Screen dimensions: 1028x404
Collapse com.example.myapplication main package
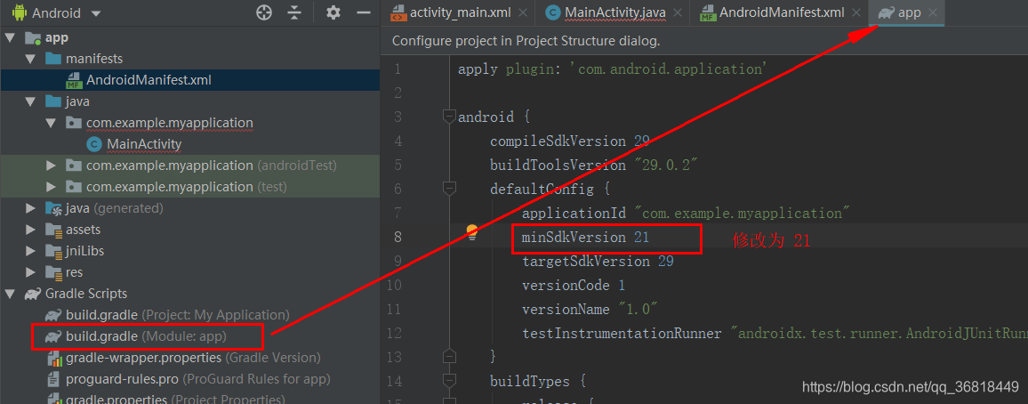tap(52, 123)
